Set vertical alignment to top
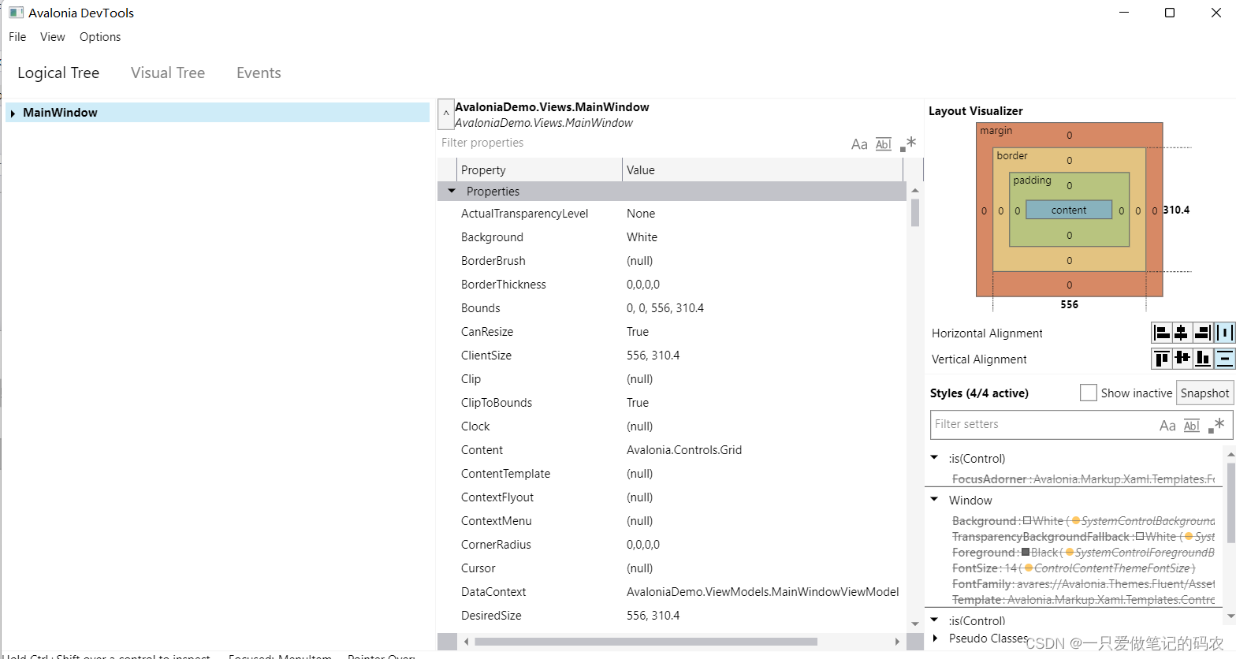 click(x=1161, y=359)
